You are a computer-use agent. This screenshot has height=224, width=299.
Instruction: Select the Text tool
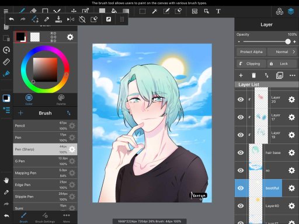(218, 11)
